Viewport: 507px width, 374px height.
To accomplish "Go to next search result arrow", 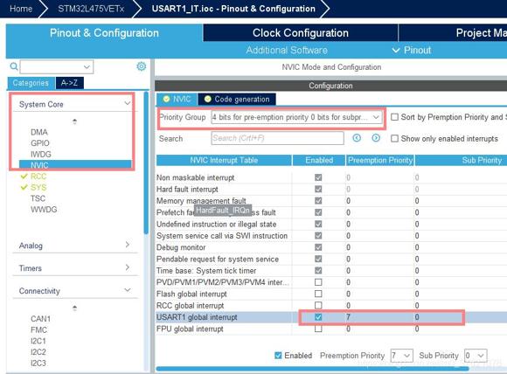I will tap(376, 138).
